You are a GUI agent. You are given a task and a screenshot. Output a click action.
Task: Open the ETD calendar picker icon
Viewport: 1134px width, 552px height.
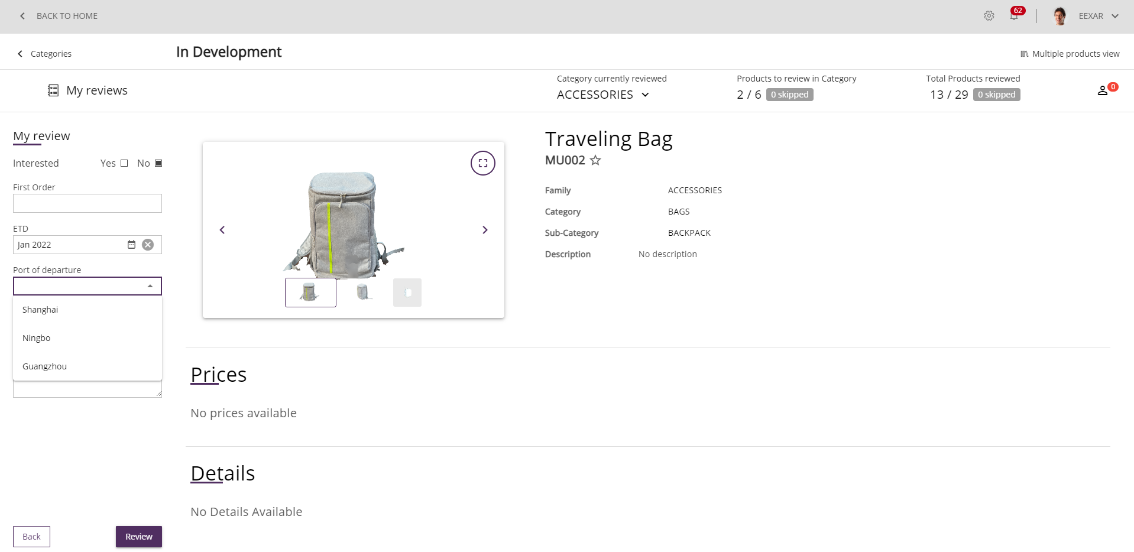tap(131, 245)
